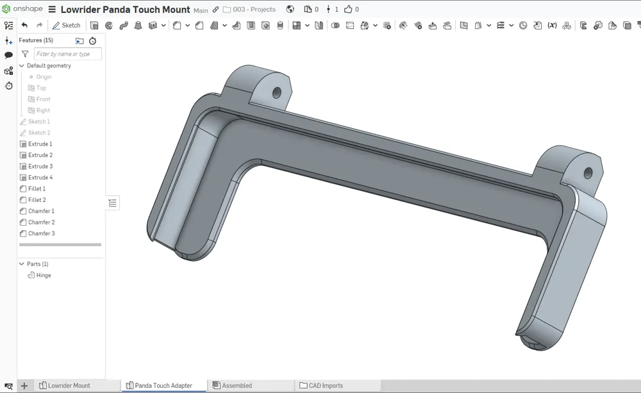This screenshot has width=641, height=393.
Task: Switch to the Lowrider Mount tab
Action: pyautogui.click(x=69, y=385)
